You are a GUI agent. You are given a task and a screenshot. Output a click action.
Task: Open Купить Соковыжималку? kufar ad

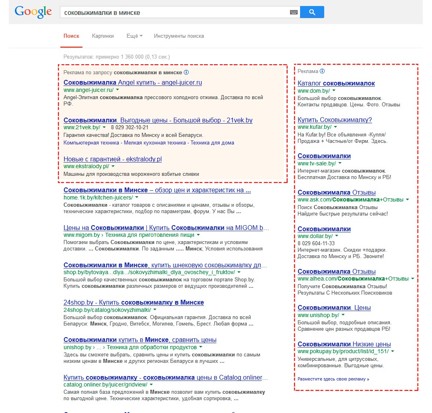point(335,120)
